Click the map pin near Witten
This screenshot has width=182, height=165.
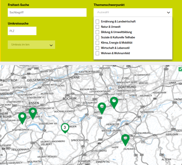102,108
